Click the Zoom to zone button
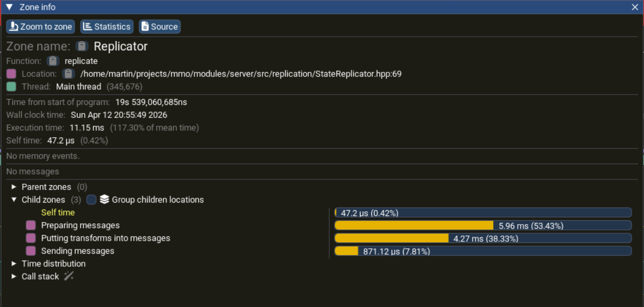 click(x=40, y=27)
